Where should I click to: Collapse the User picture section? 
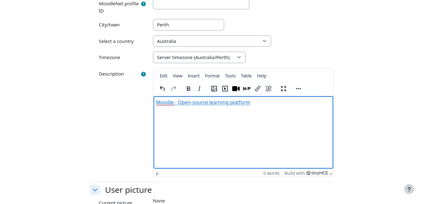click(x=95, y=190)
